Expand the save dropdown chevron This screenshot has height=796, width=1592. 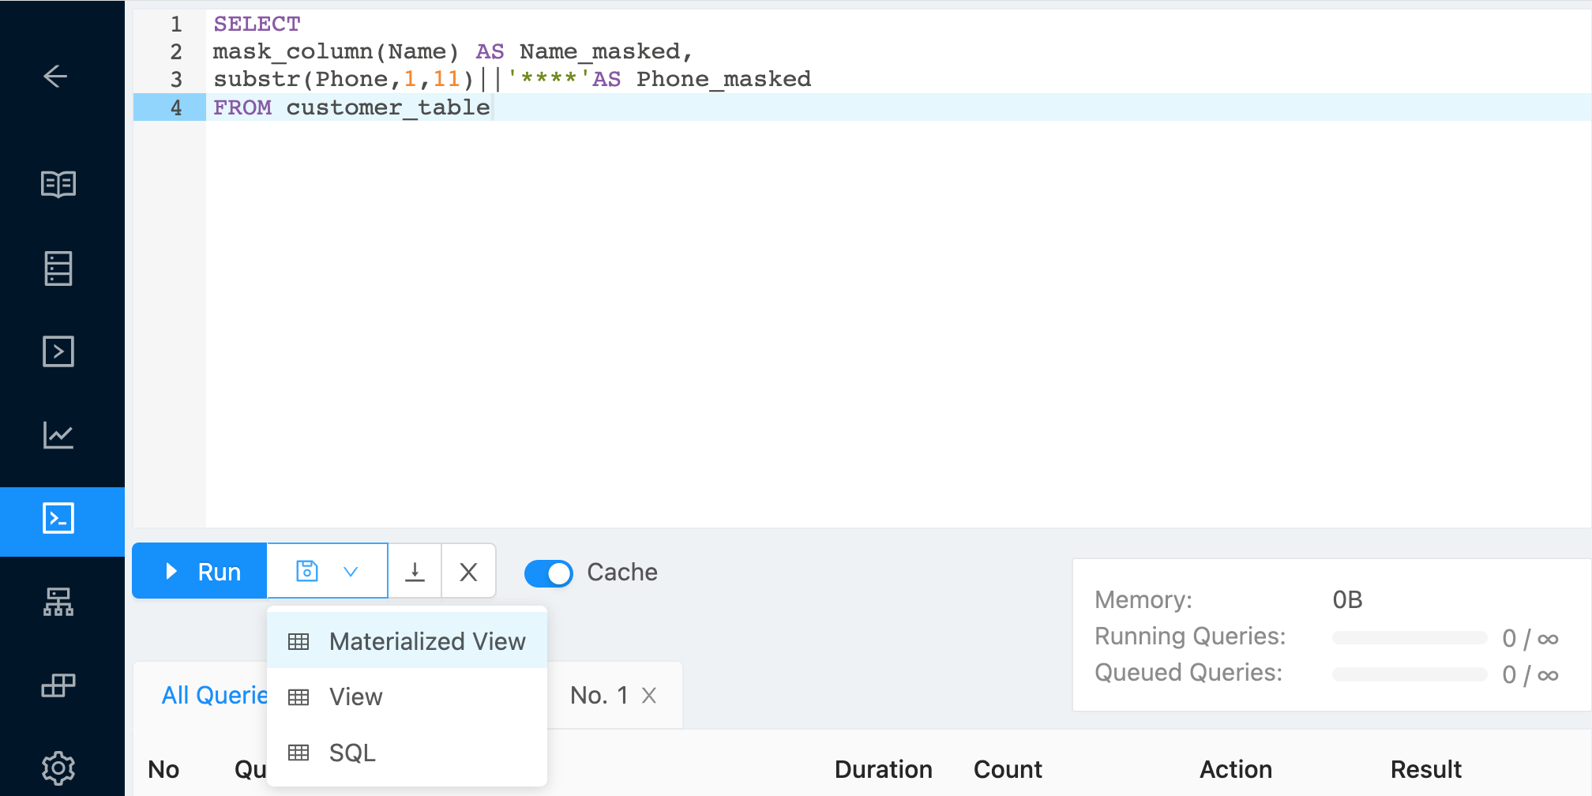click(x=351, y=572)
